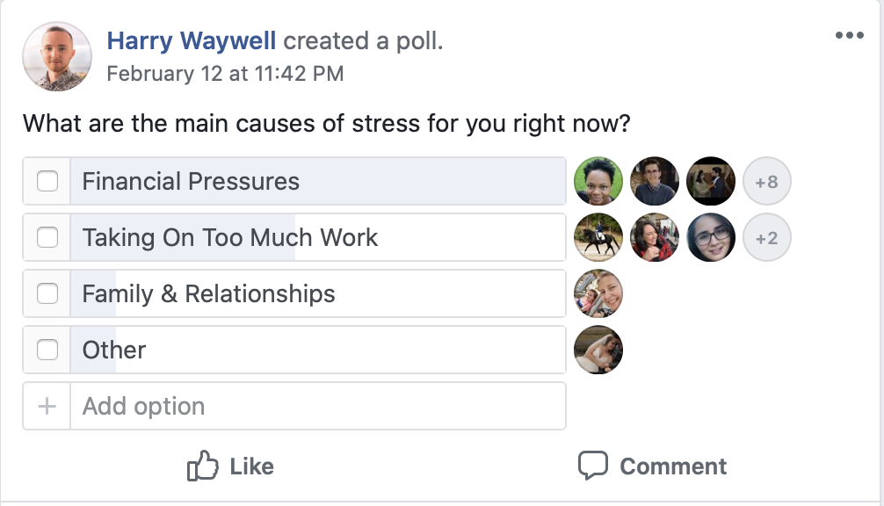Image resolution: width=884 pixels, height=506 pixels.
Task: Click the thumbs-up Like icon
Action: [x=203, y=466]
